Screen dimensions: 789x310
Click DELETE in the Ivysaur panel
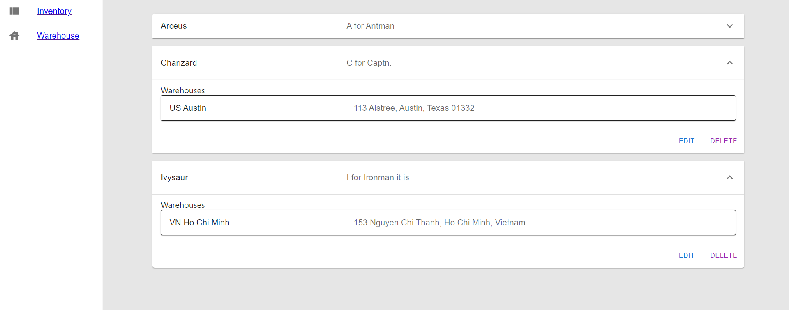(723, 255)
